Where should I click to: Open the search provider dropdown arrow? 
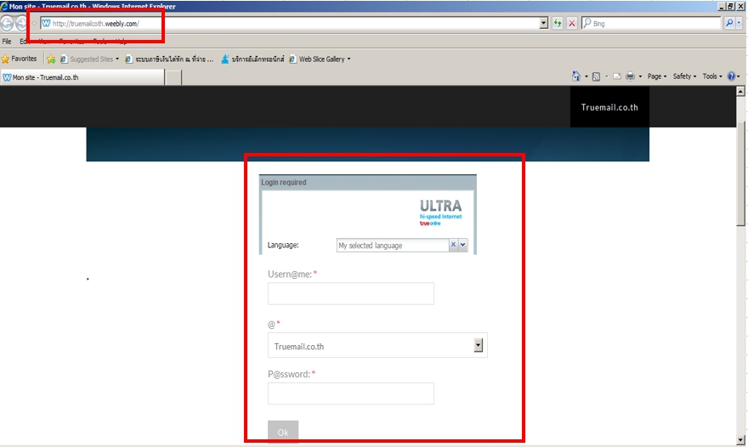pyautogui.click(x=739, y=23)
